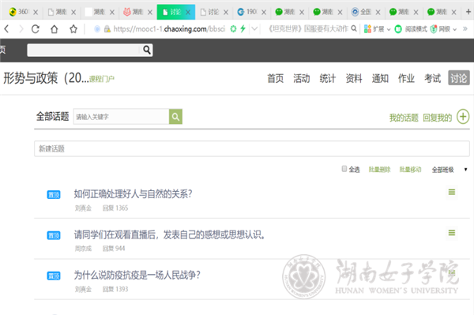Open the 扩展 extensions menu

pos(377,29)
